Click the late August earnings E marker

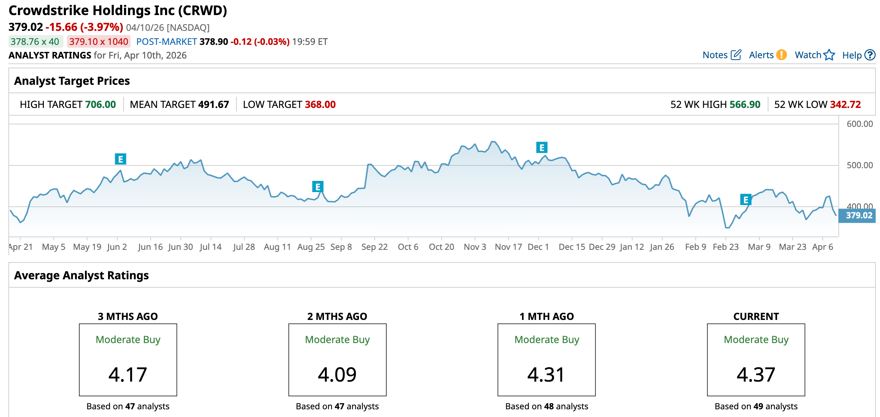click(x=318, y=186)
